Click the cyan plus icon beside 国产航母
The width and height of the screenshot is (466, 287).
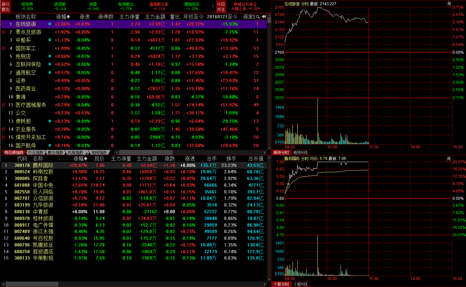[50, 145]
